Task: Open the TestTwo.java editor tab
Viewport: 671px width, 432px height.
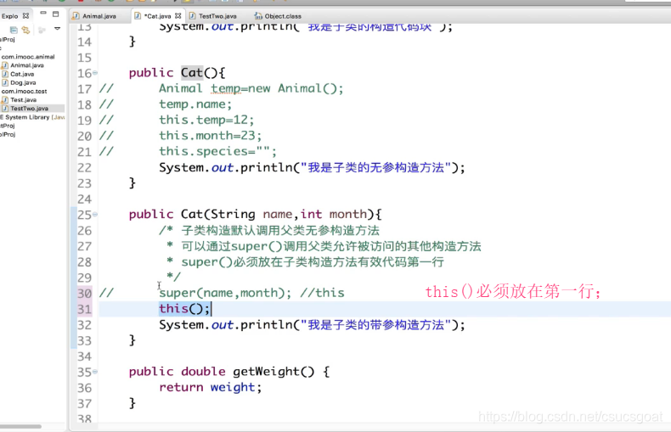Action: (x=217, y=16)
